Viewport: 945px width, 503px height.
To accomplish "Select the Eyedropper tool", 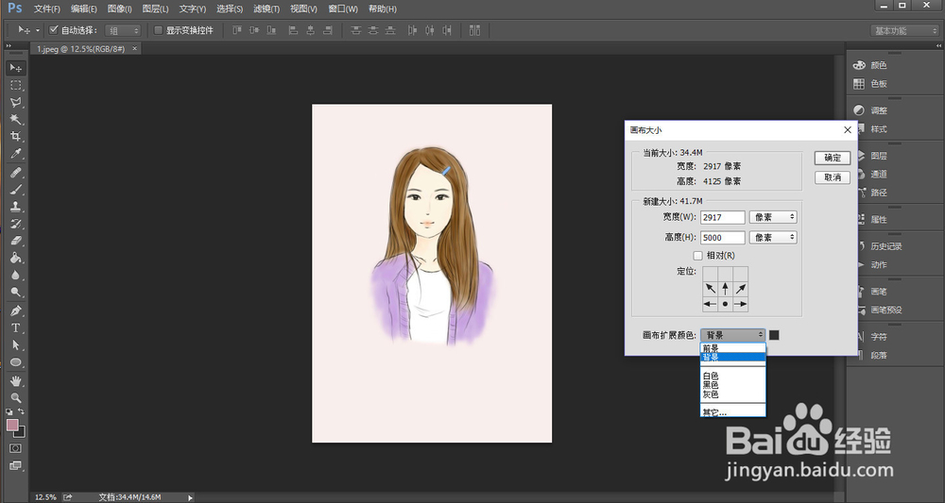I will [16, 154].
